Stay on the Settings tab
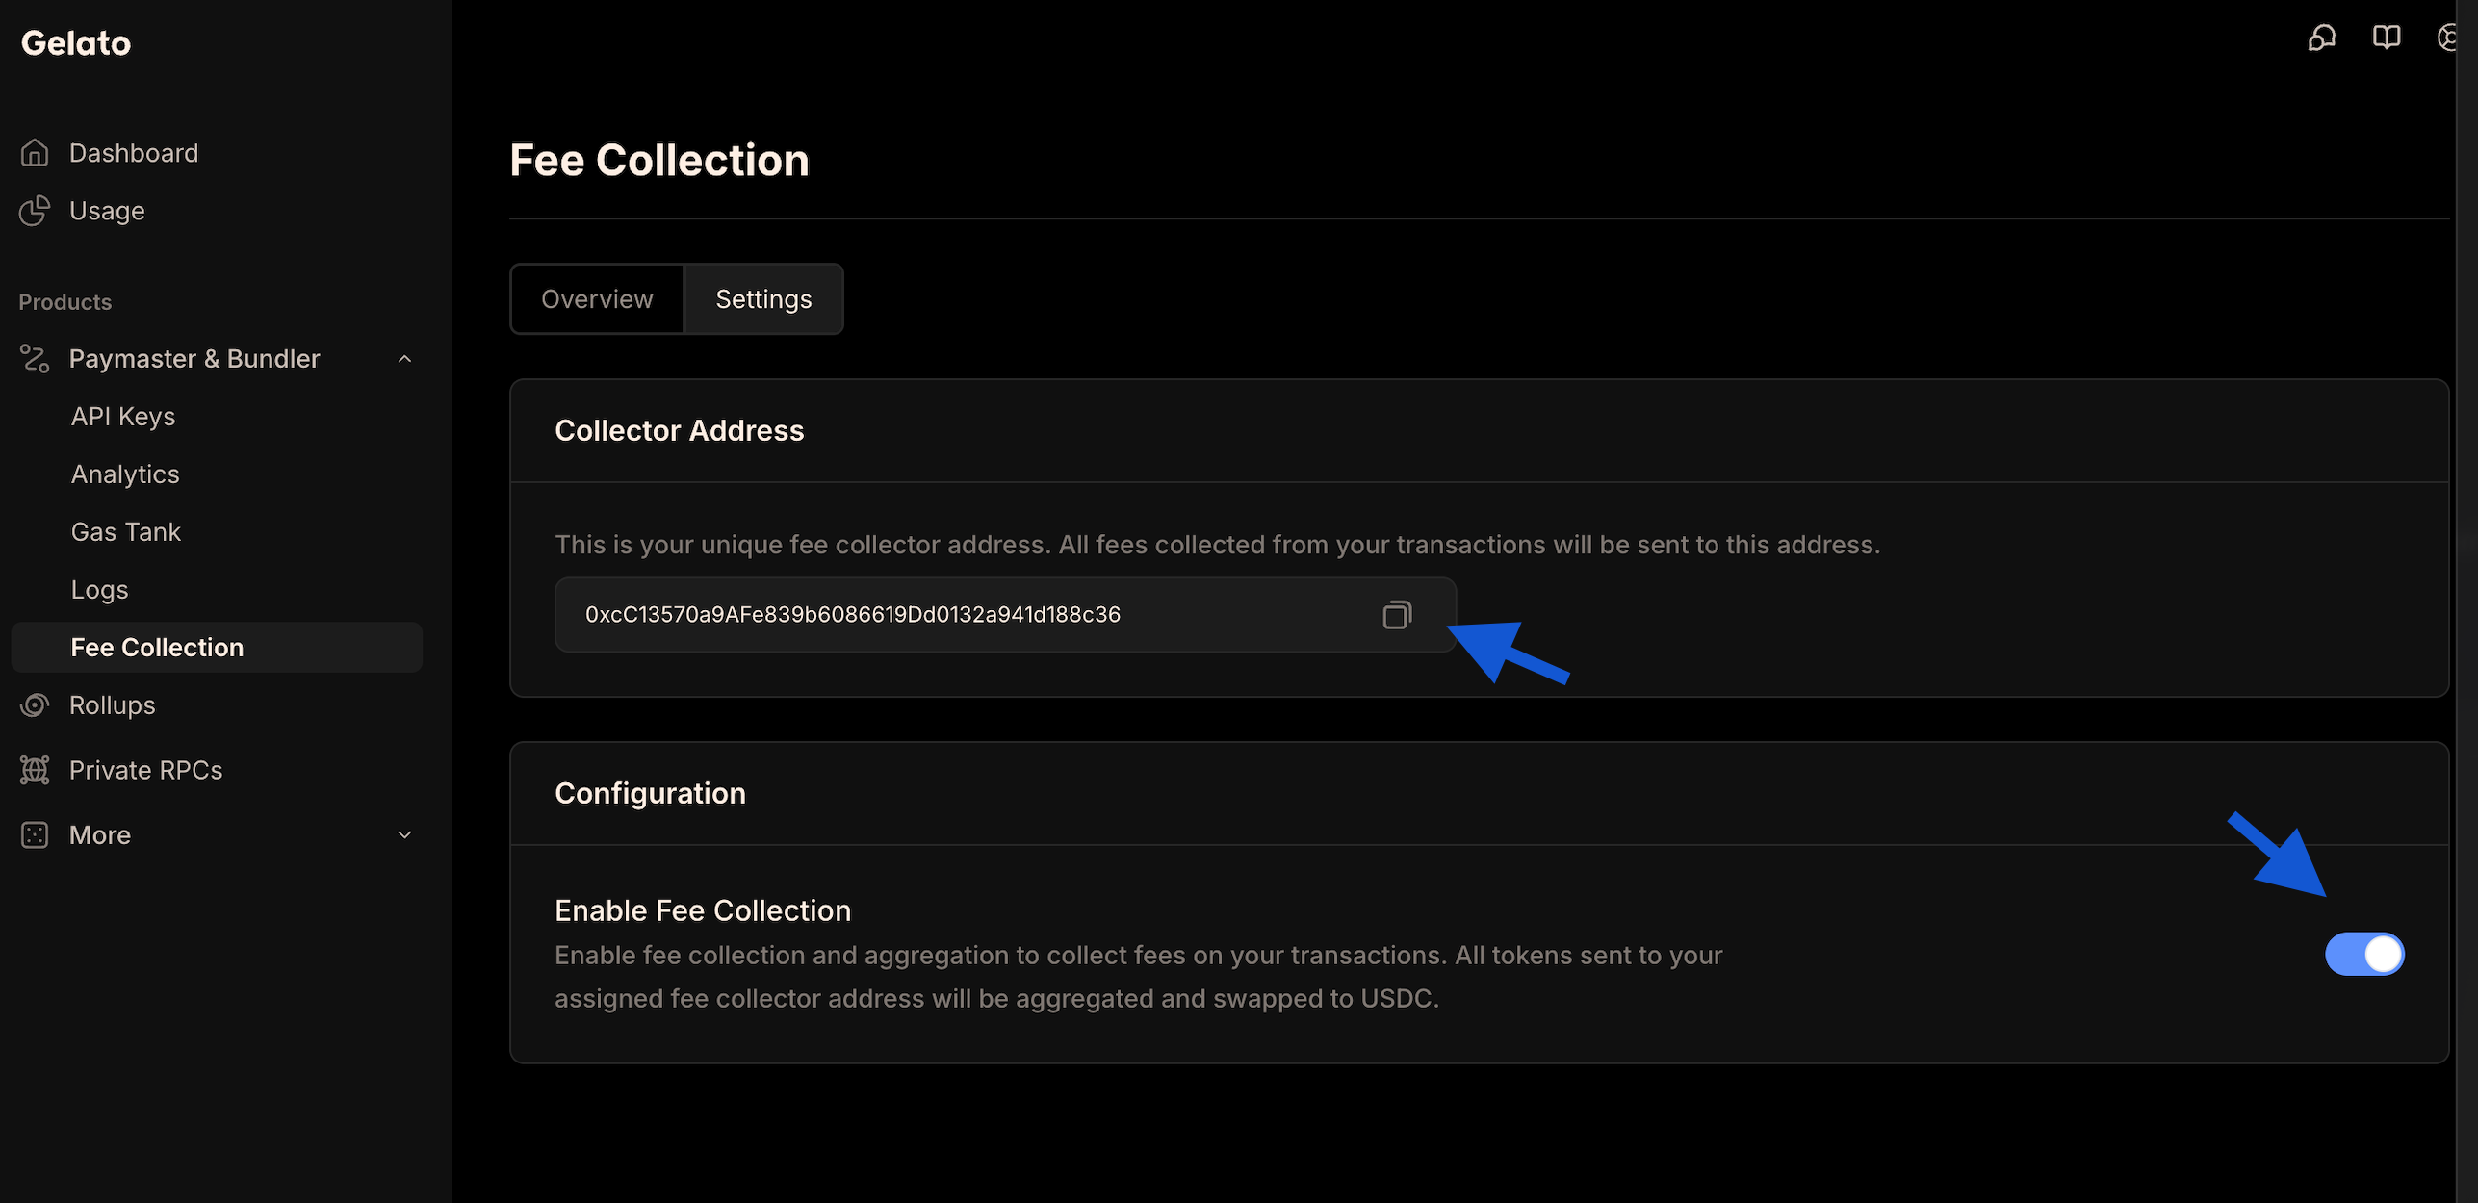Screen dimensions: 2478x1203 [763, 298]
